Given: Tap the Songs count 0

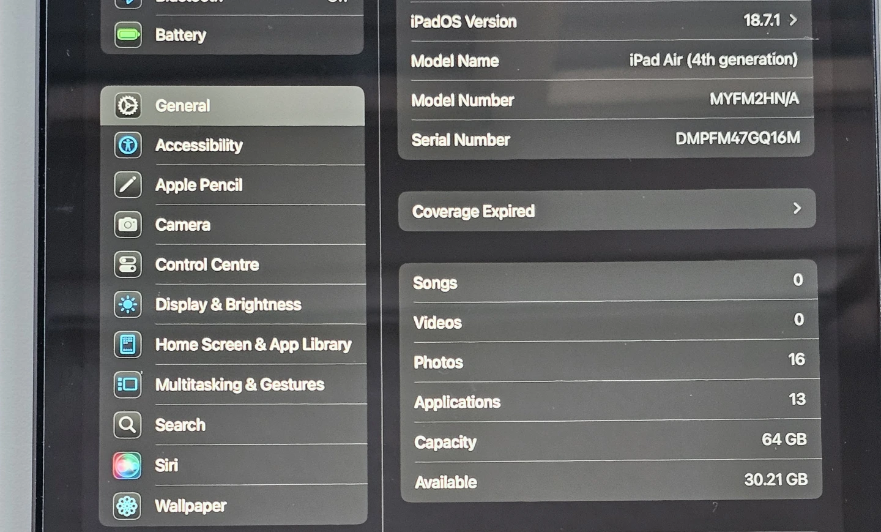Looking at the screenshot, I should point(798,280).
